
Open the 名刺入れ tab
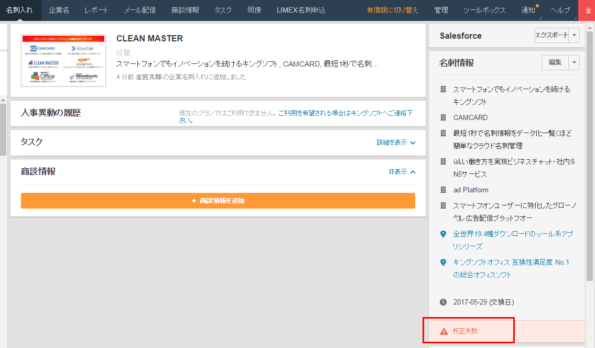(x=19, y=10)
